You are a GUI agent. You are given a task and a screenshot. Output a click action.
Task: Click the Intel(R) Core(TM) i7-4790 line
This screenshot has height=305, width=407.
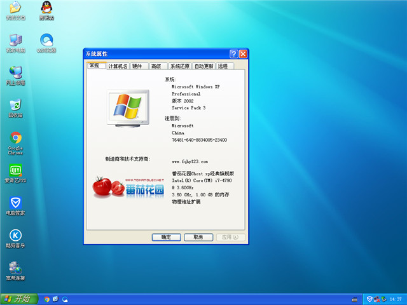(202, 180)
